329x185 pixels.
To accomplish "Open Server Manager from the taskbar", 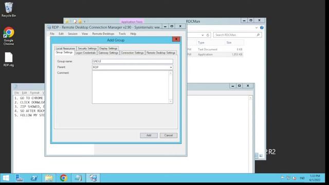I will (20, 178).
